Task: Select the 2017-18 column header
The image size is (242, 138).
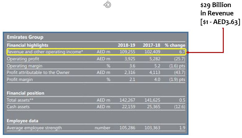Action: (x=151, y=45)
